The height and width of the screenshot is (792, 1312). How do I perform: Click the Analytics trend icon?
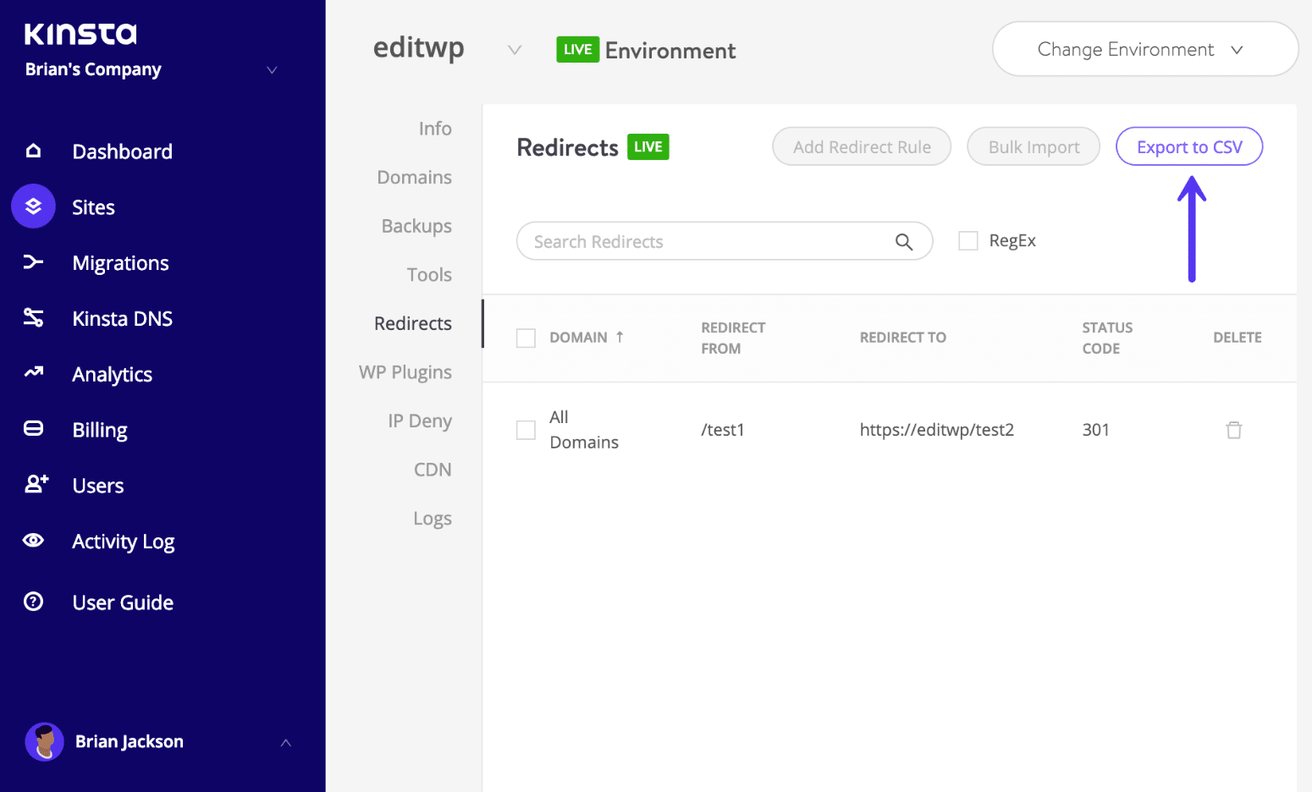[33, 372]
